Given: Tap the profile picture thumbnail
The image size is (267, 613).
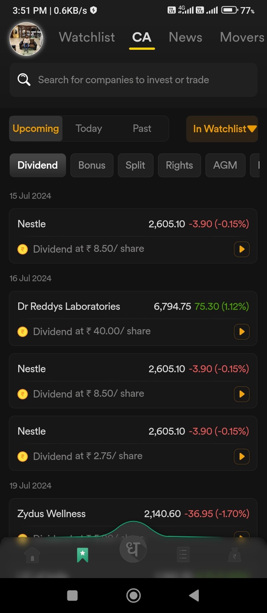Looking at the screenshot, I should pyautogui.click(x=26, y=39).
